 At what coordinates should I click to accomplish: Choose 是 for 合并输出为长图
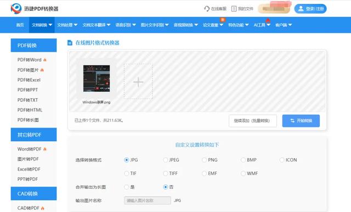[127, 187]
